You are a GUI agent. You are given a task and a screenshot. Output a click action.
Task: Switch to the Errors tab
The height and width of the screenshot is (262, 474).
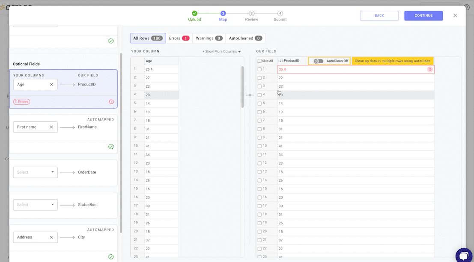point(179,38)
